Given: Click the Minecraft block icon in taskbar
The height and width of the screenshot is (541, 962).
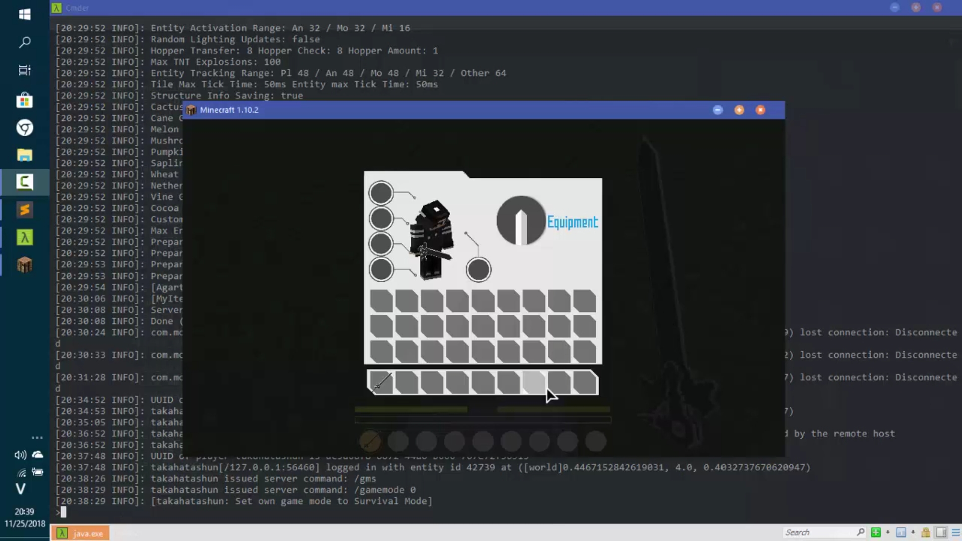Looking at the screenshot, I should (24, 265).
